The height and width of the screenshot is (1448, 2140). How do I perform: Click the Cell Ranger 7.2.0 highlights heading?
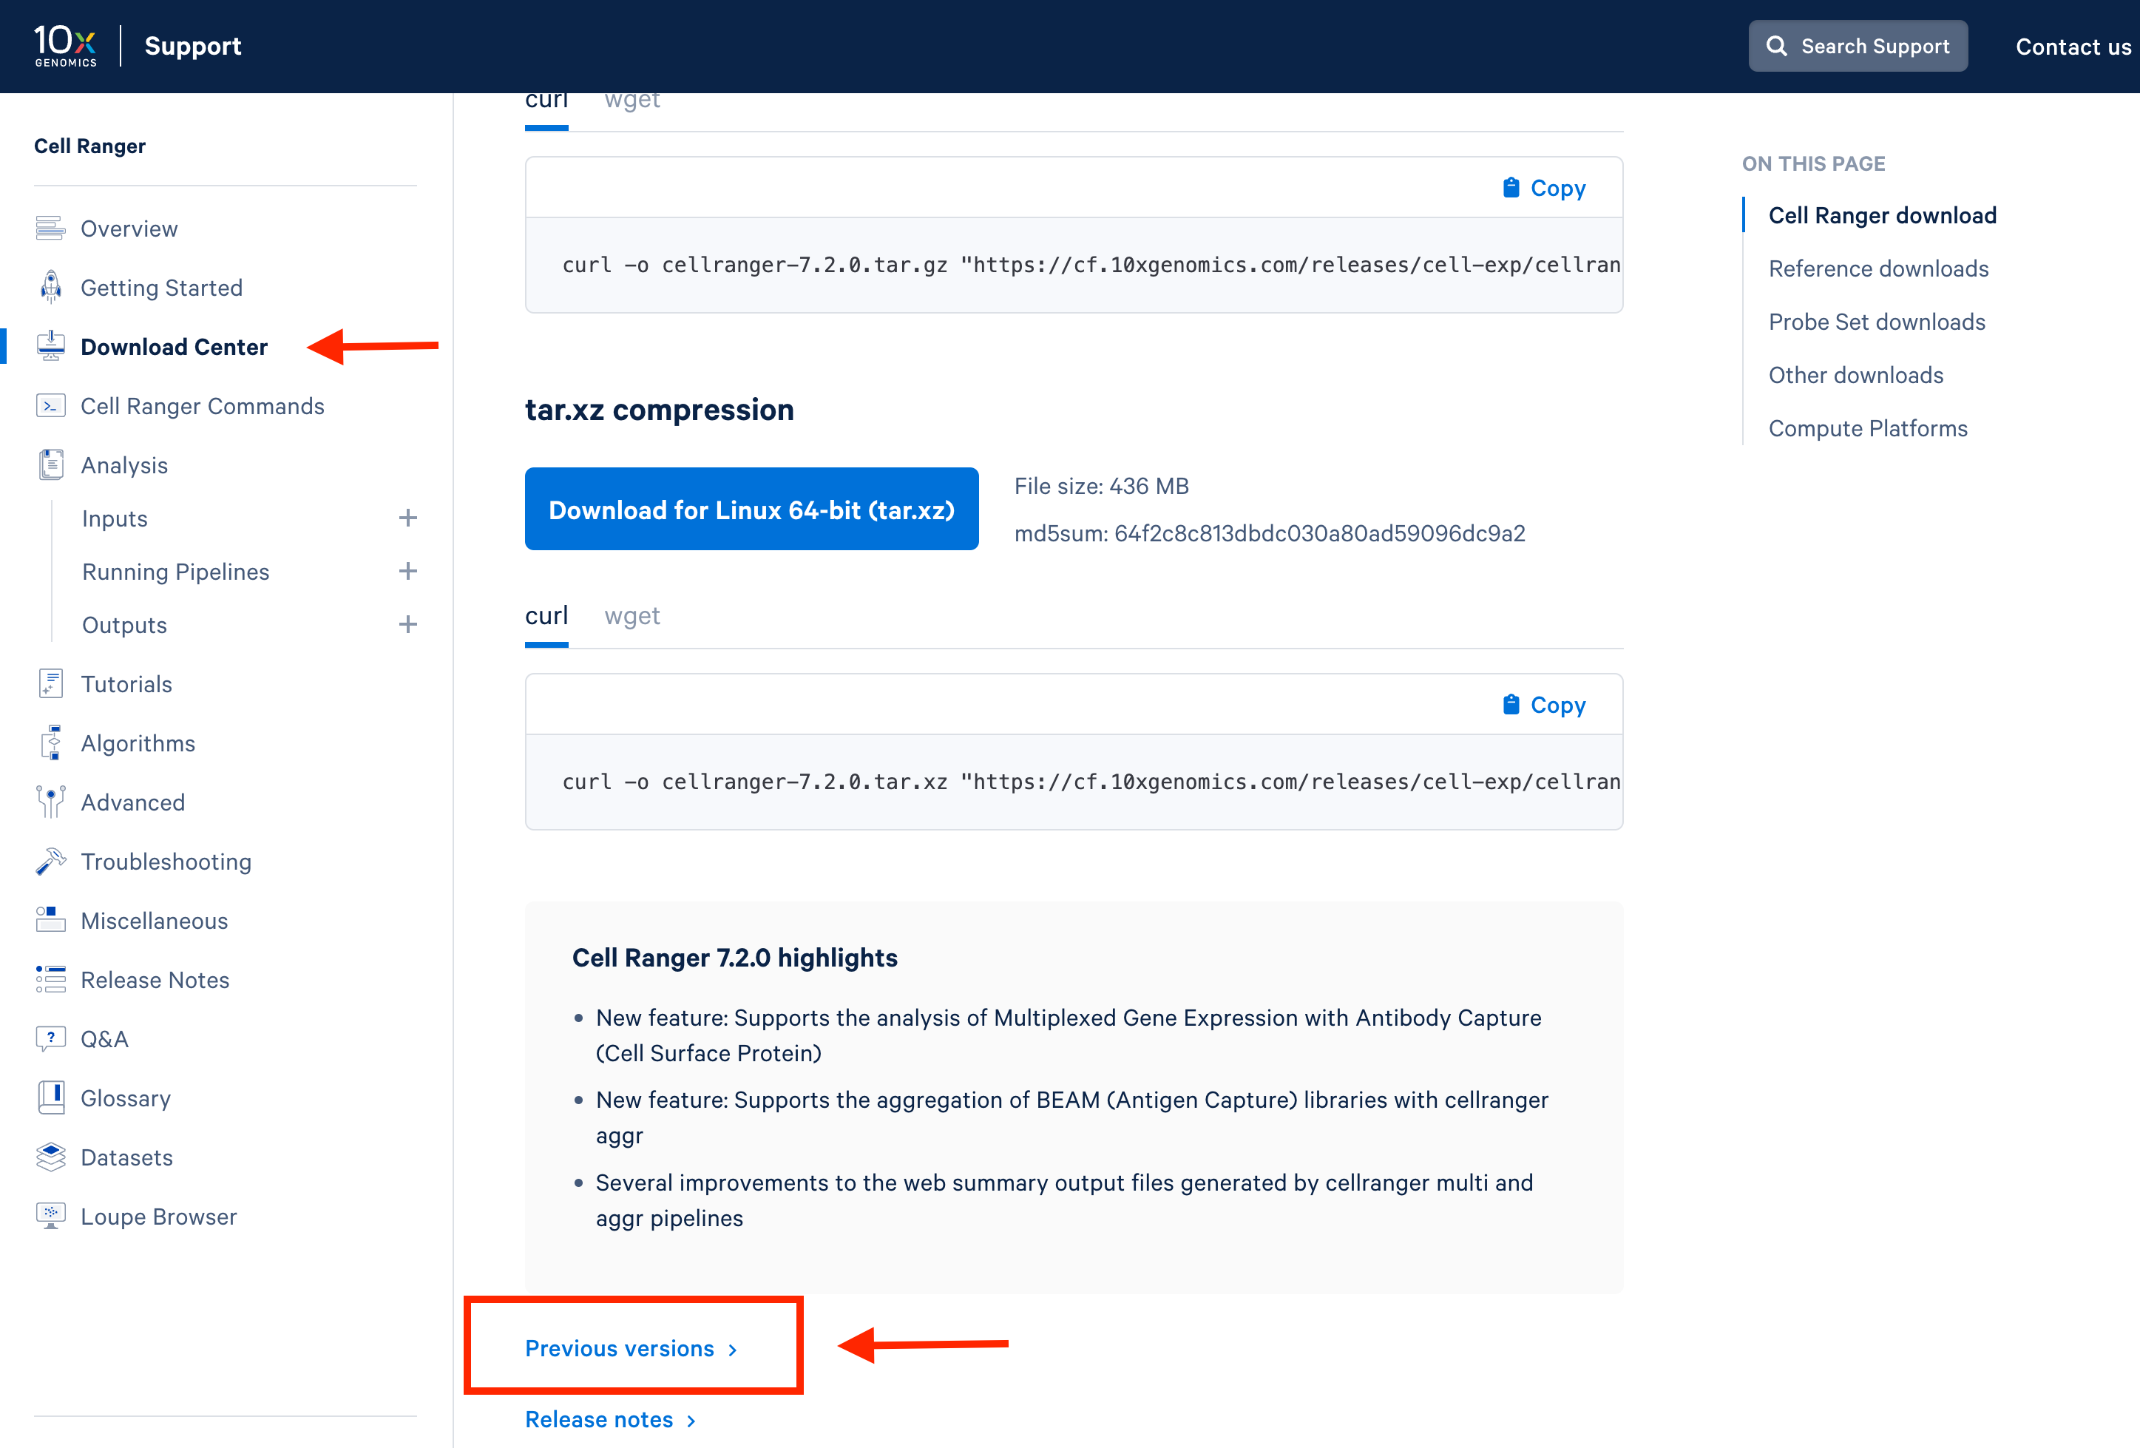click(734, 957)
